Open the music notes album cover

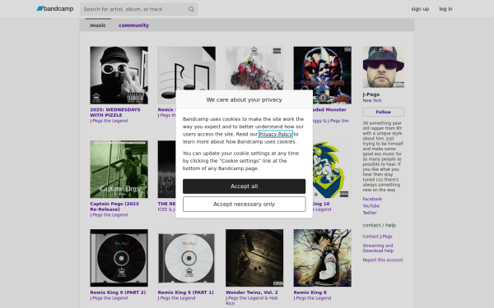[x=187, y=68]
